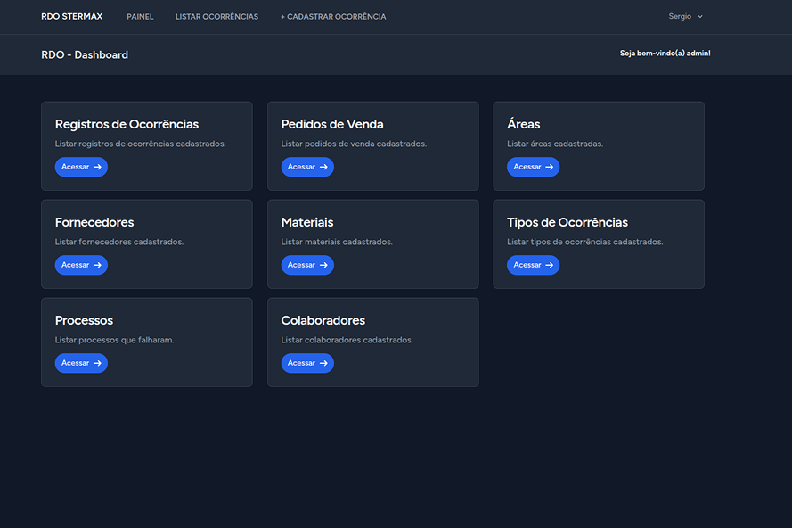The image size is (792, 528).
Task: Click arrow icon in Áreas card
Action: click(550, 167)
